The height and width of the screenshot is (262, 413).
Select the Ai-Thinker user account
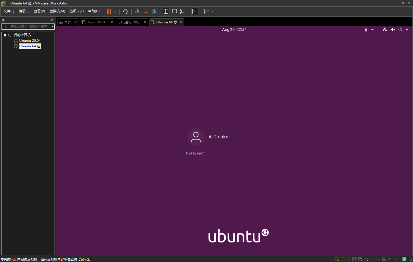[x=209, y=137]
